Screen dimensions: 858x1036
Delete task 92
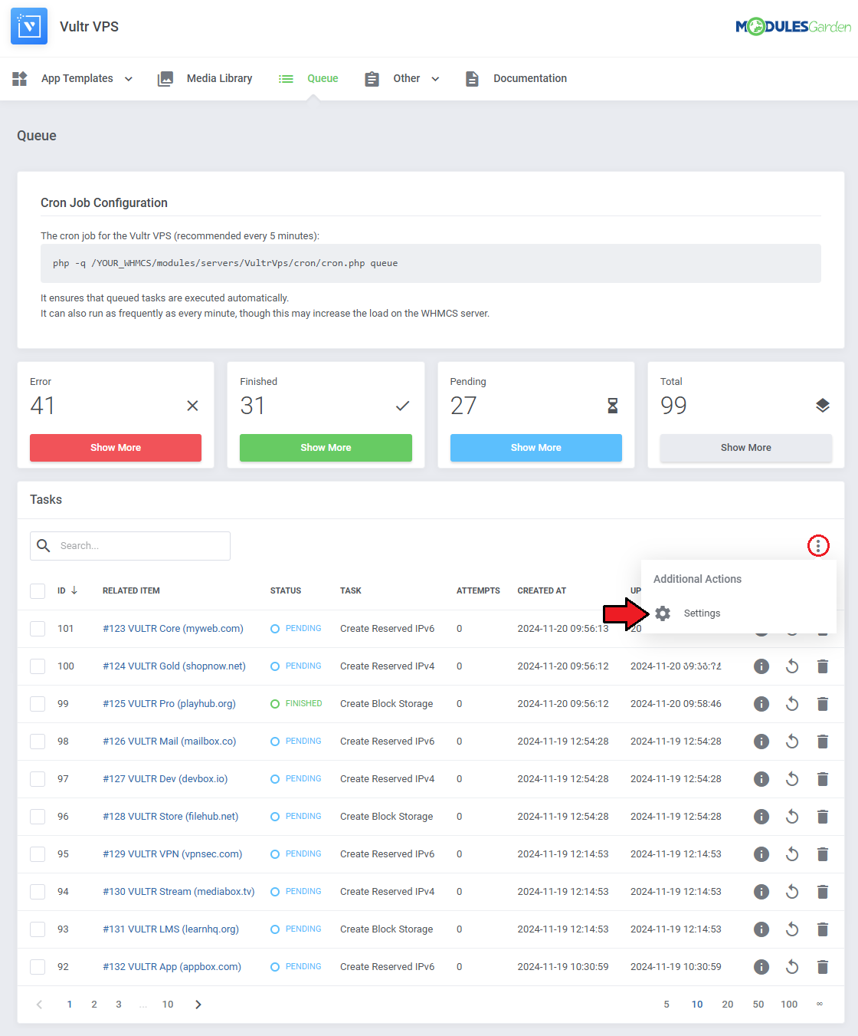823,967
